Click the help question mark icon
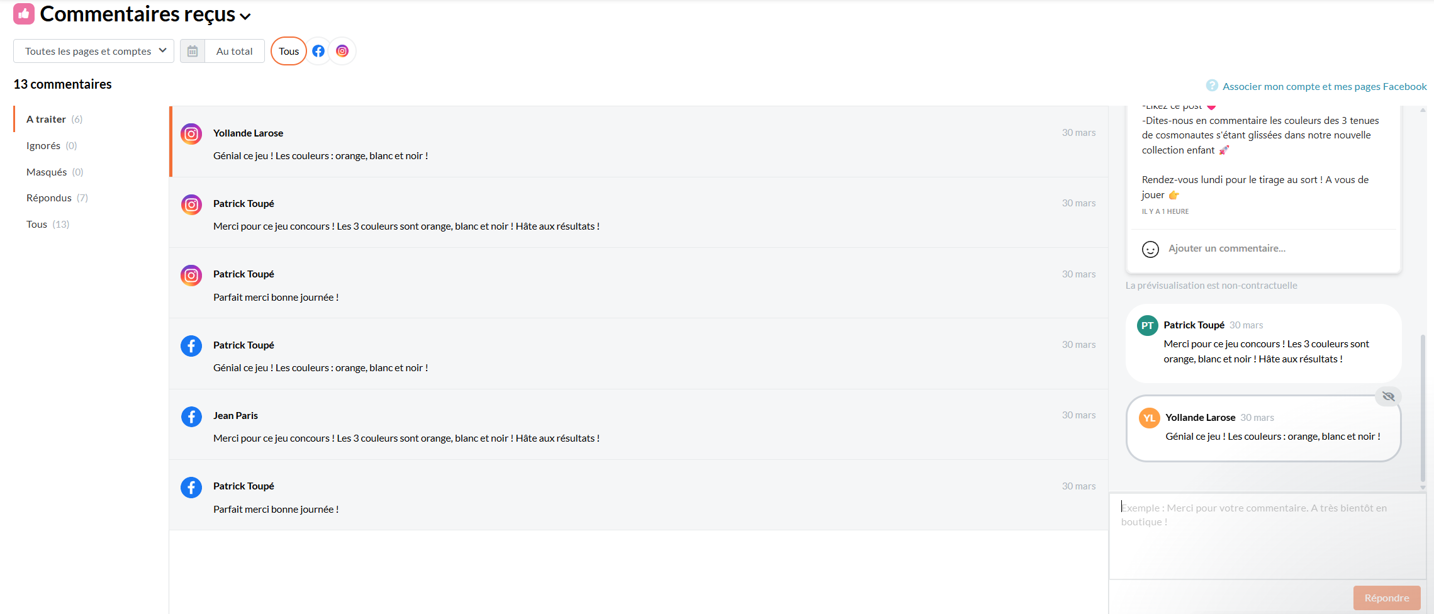This screenshot has height=614, width=1434. point(1212,86)
